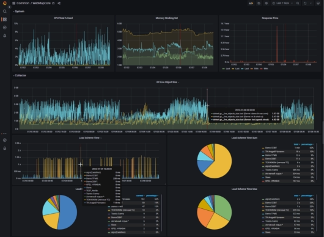Star the WebMapCore dashboard

pos(53,3)
